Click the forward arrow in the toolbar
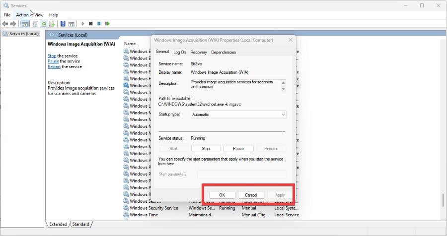The height and width of the screenshot is (236, 447). 13,24
